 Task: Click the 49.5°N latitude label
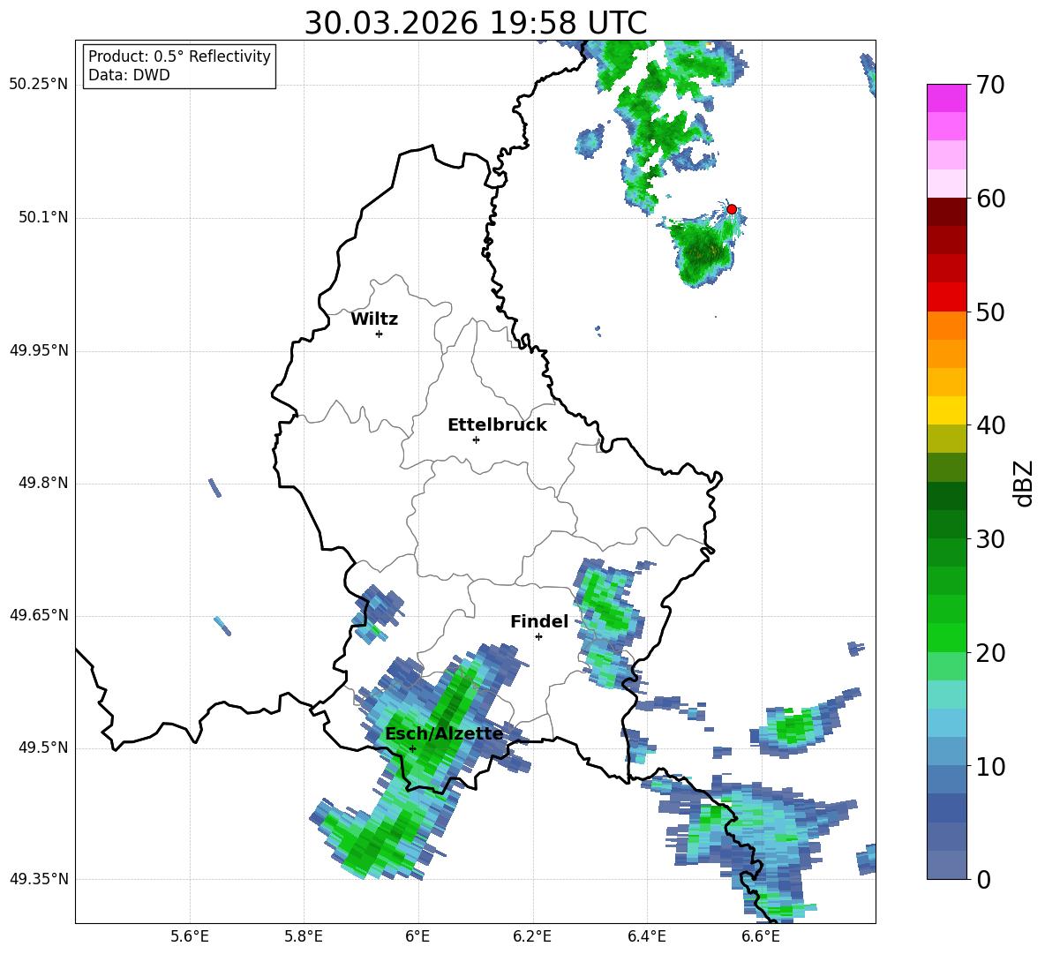point(43,748)
